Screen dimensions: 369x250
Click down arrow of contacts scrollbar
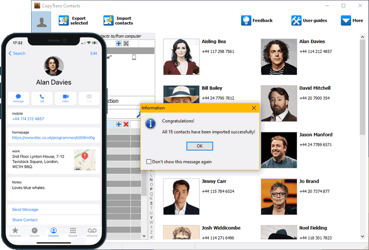tap(363, 236)
